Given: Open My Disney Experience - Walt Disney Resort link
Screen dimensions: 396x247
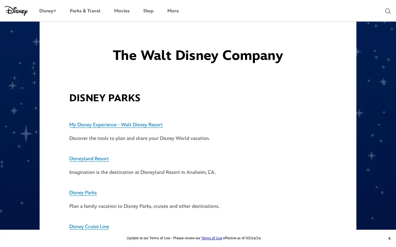Looking at the screenshot, I should pos(116,125).
